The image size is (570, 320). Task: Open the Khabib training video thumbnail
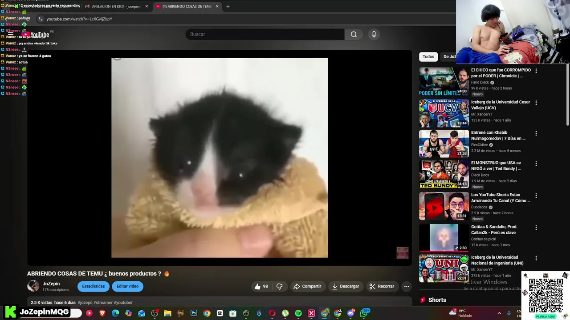pyautogui.click(x=444, y=144)
